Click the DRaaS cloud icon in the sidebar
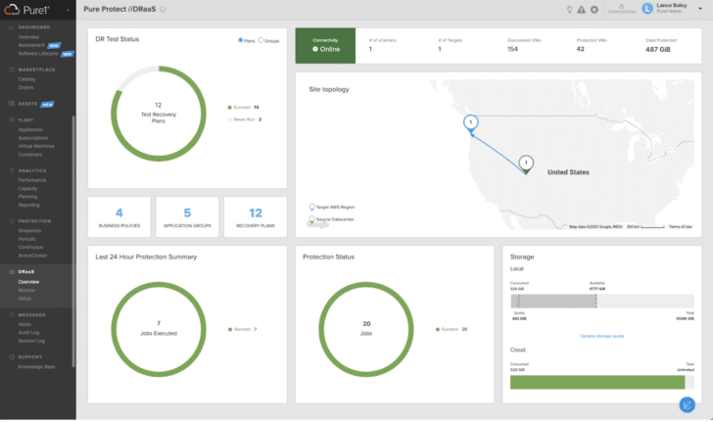This screenshot has width=713, height=422. (12, 271)
